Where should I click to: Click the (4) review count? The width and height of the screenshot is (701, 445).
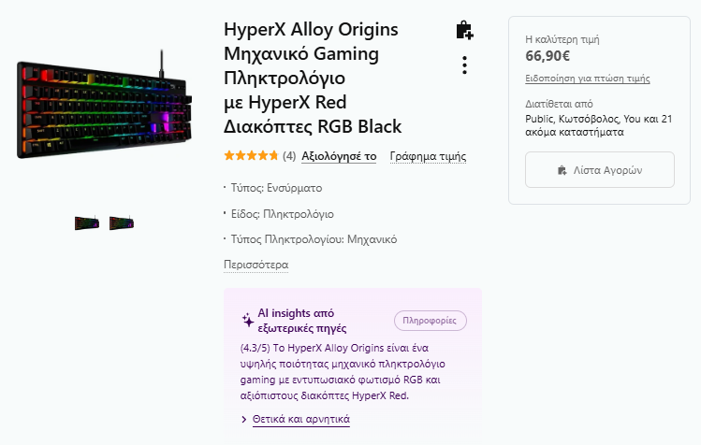point(289,156)
